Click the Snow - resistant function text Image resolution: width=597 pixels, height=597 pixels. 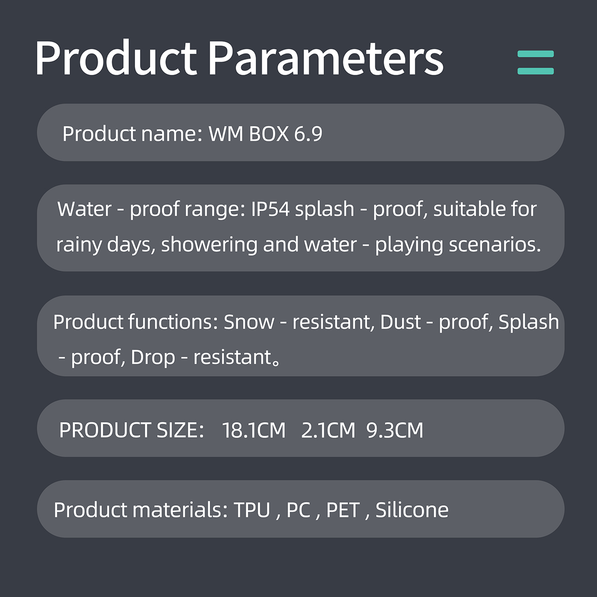tap(298, 322)
